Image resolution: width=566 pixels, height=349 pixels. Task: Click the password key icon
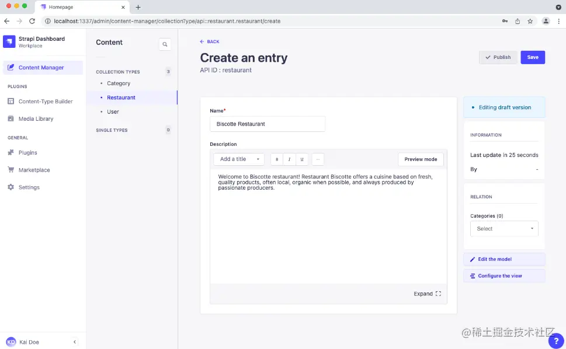505,21
